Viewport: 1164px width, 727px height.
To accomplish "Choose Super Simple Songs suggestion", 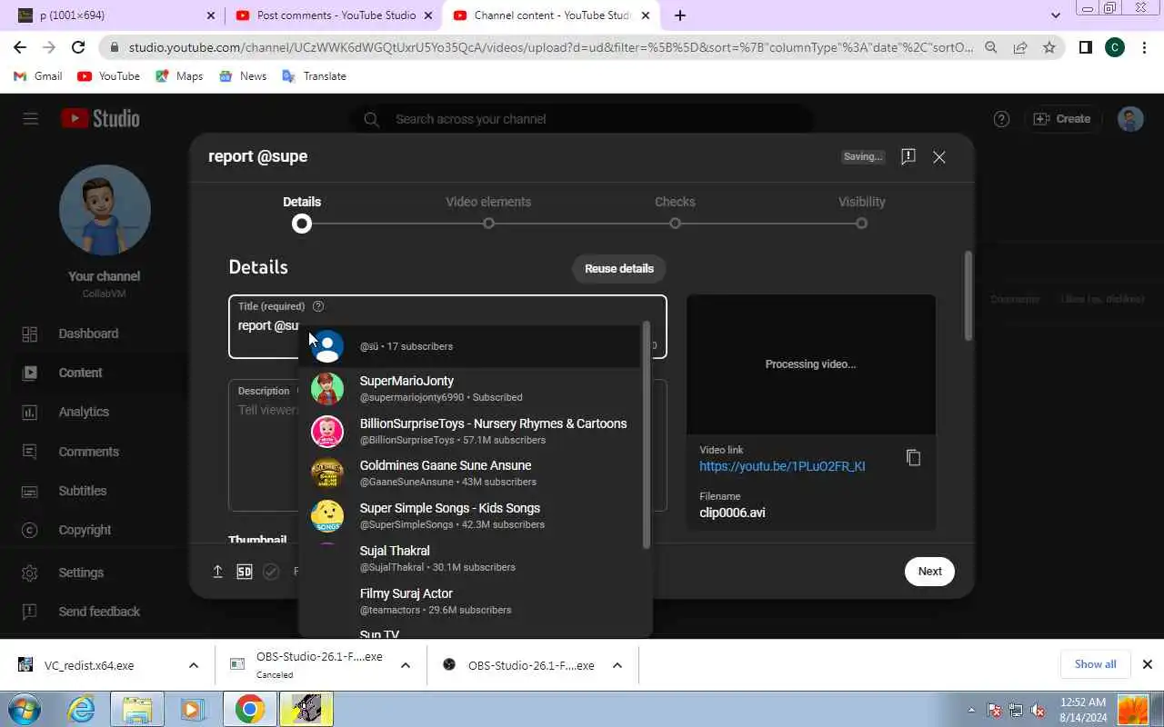I will pos(469,516).
